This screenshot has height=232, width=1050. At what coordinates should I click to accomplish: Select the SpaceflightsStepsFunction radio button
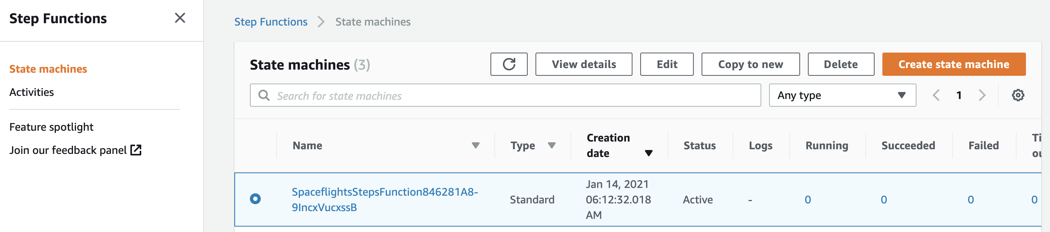[255, 199]
